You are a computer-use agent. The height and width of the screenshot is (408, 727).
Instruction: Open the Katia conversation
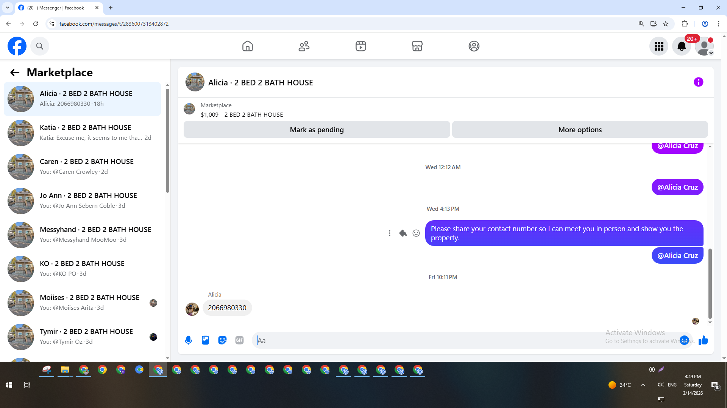82,133
